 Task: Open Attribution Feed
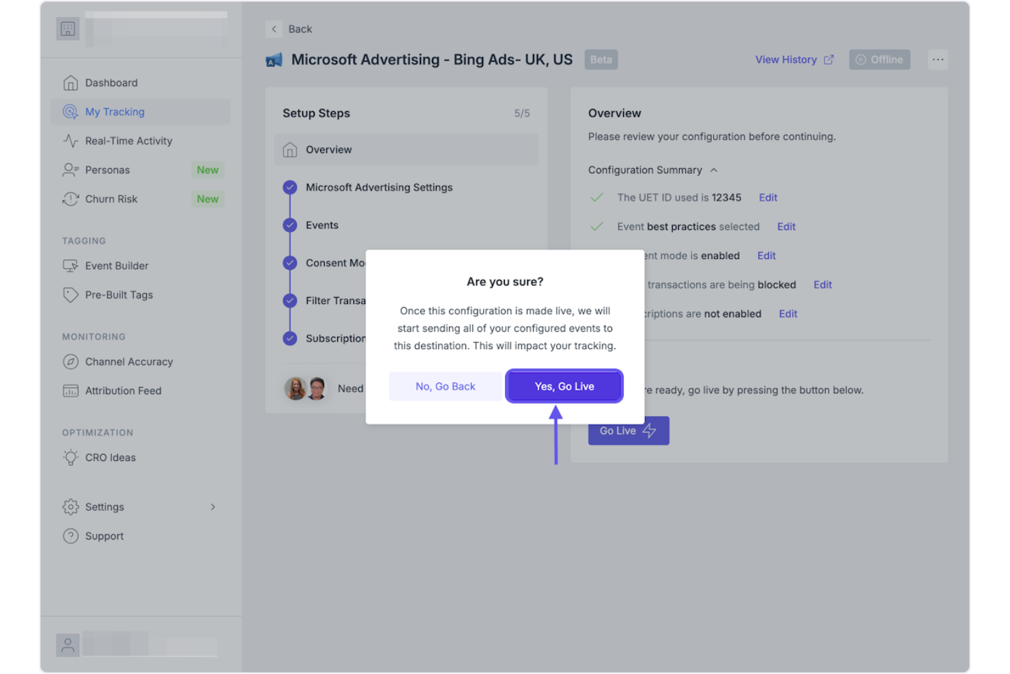[x=123, y=391]
